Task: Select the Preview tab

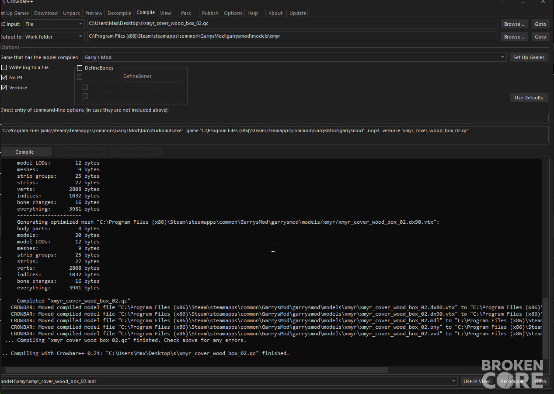Action: (94, 13)
